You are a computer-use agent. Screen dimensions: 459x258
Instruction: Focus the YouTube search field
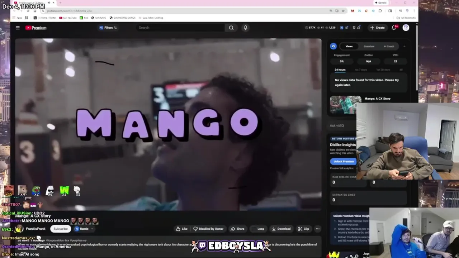click(180, 28)
